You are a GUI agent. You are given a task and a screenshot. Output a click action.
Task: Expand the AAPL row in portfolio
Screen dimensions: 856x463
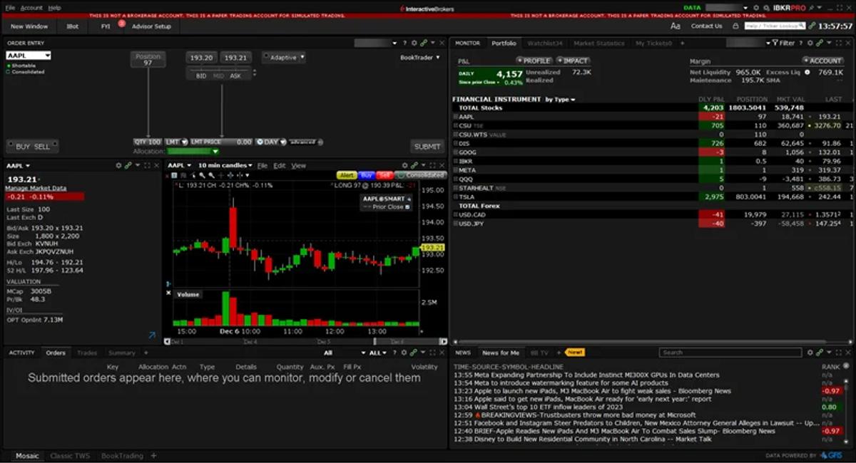coord(455,116)
